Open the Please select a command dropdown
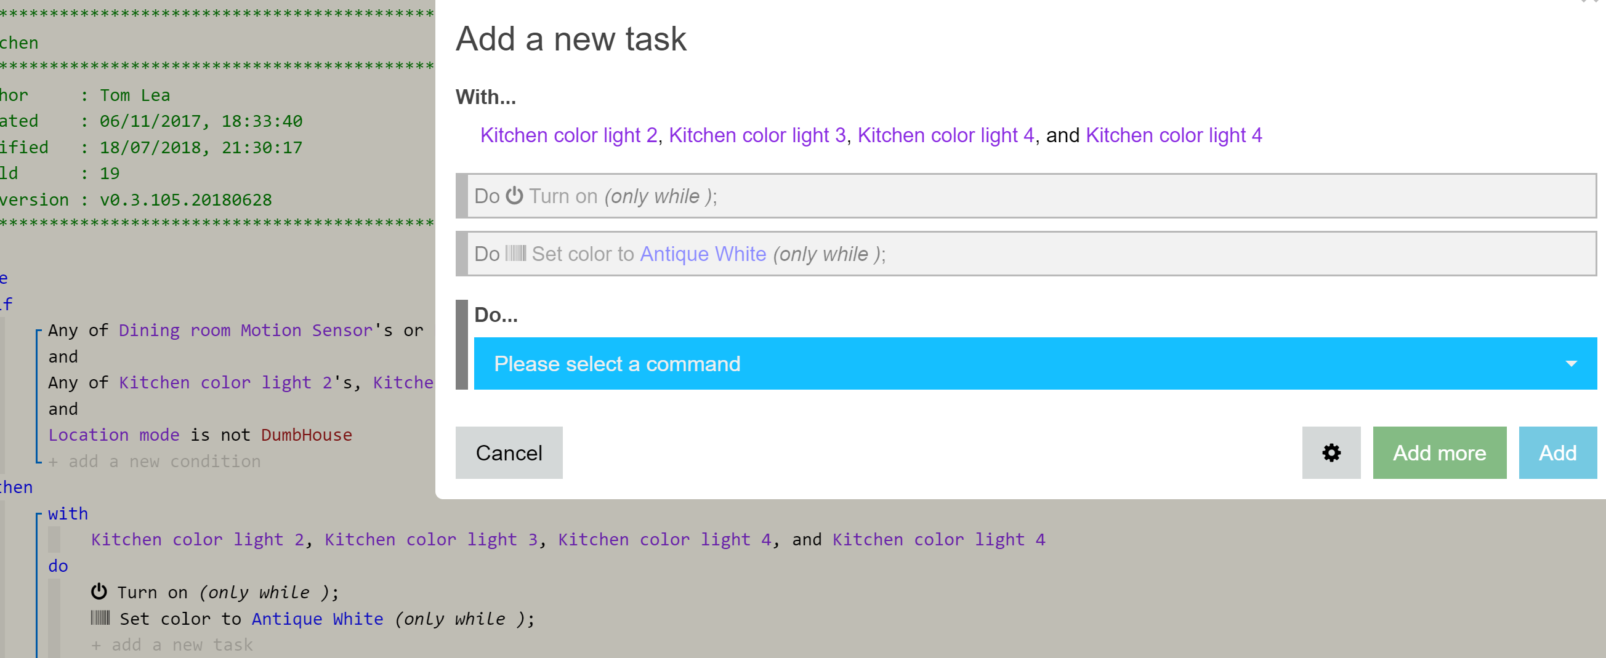Viewport: 1606px width, 658px height. (1035, 363)
